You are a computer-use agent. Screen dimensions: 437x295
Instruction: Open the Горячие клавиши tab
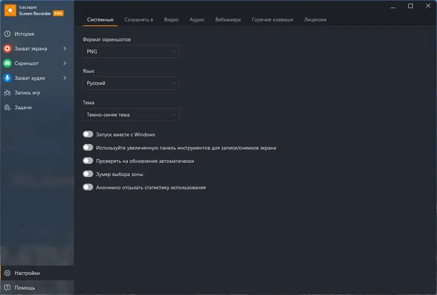(x=272, y=20)
